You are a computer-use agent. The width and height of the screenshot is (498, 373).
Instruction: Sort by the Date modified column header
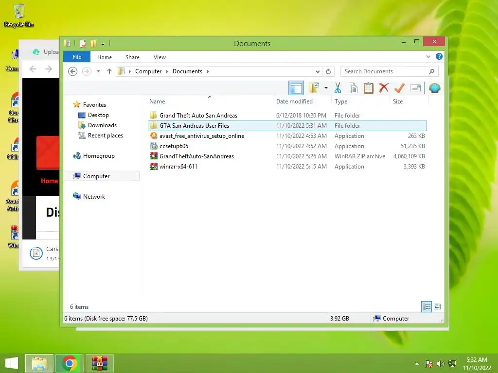click(x=302, y=102)
